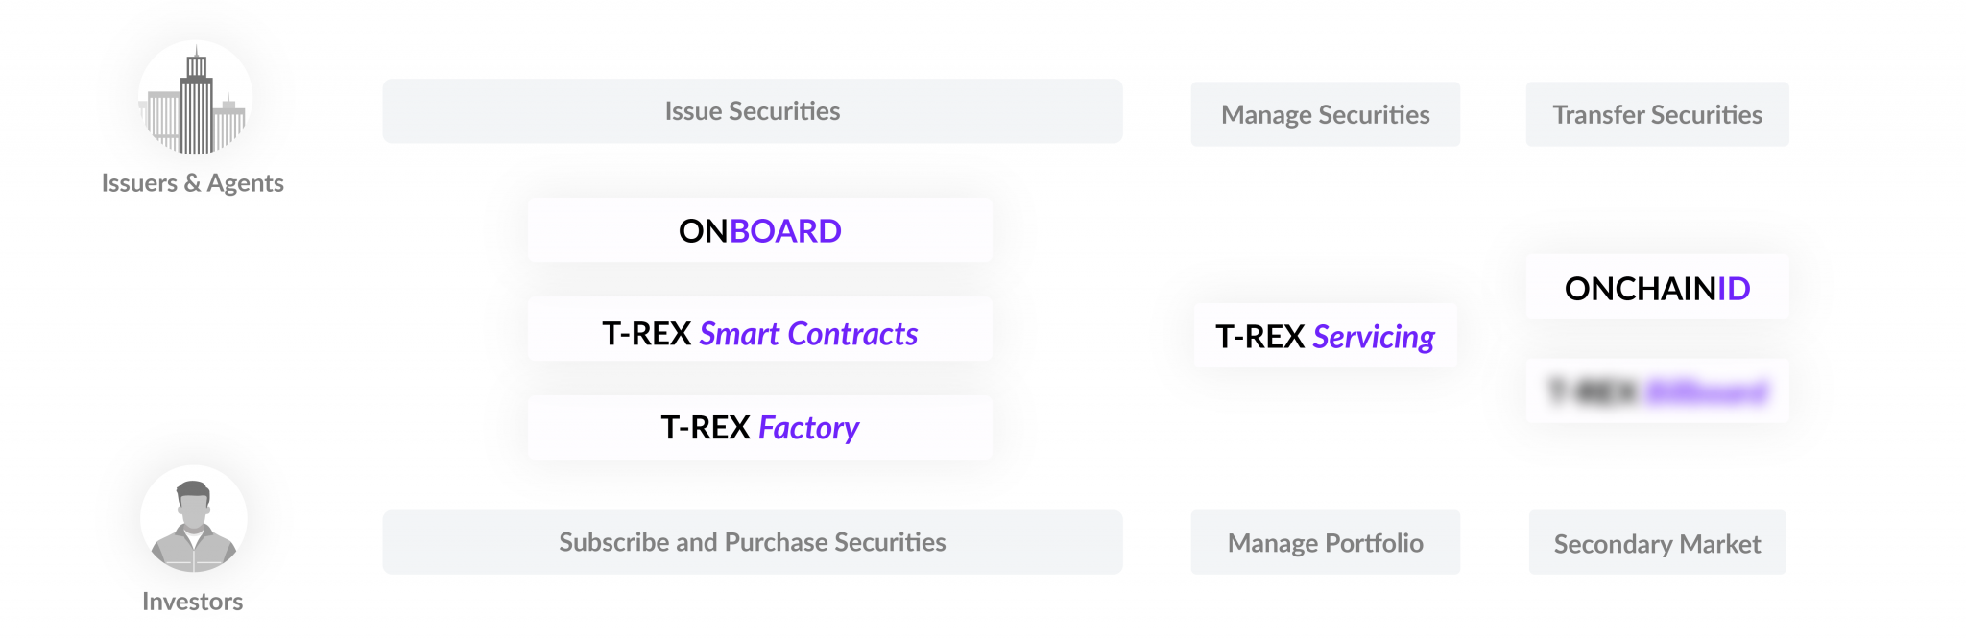
Task: Open the blurred T-REX product card
Action: click(1657, 391)
